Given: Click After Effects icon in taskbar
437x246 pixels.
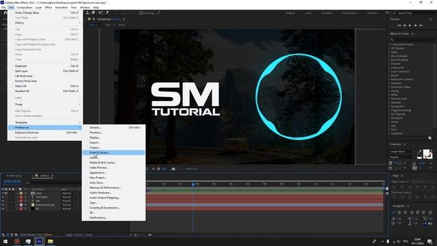Looking at the screenshot, I should [x=40, y=241].
